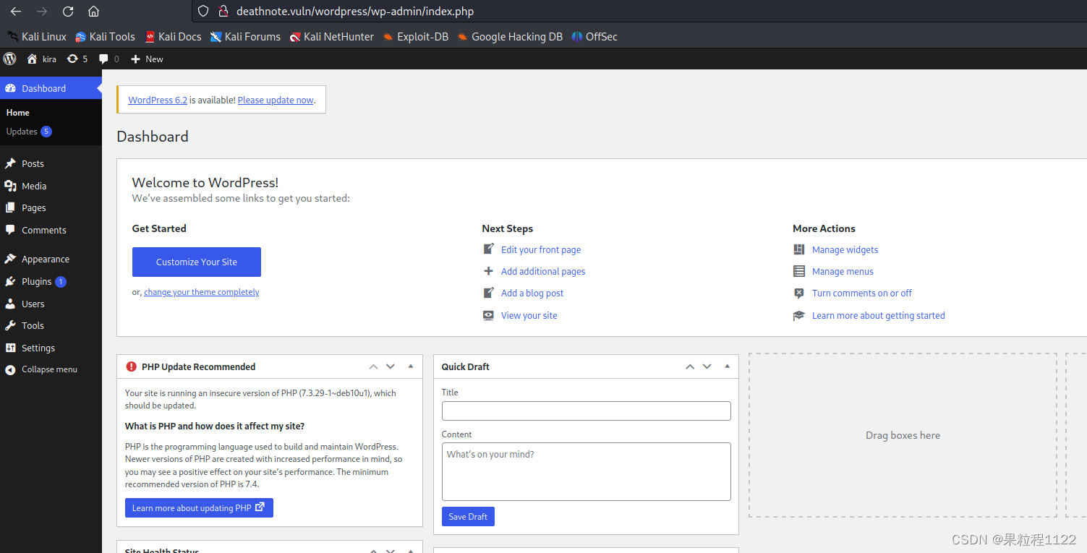Click the Media icon in sidebar

tap(10, 186)
